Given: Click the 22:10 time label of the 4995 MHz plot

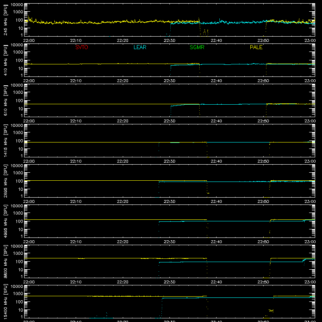Looking at the screenshot, I should [76, 242].
